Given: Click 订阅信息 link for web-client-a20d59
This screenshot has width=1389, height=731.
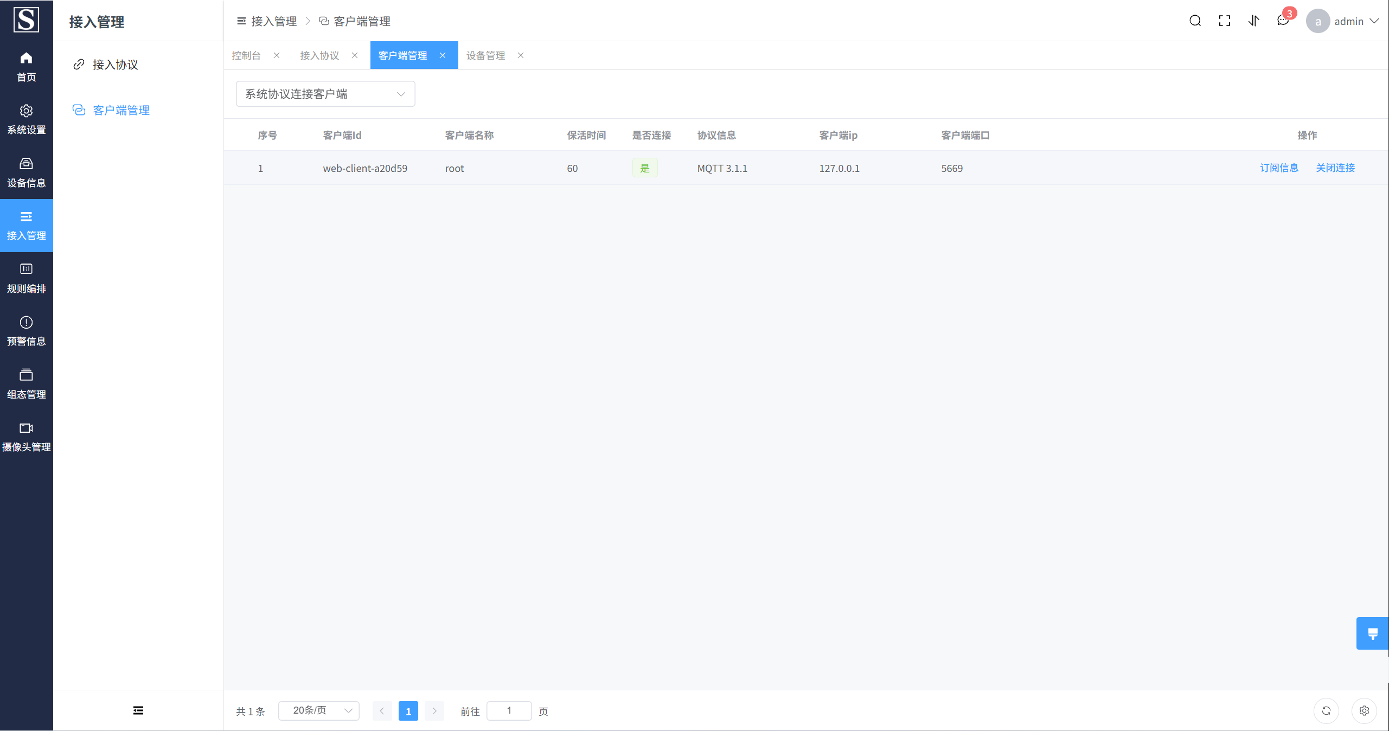Looking at the screenshot, I should click(x=1279, y=168).
